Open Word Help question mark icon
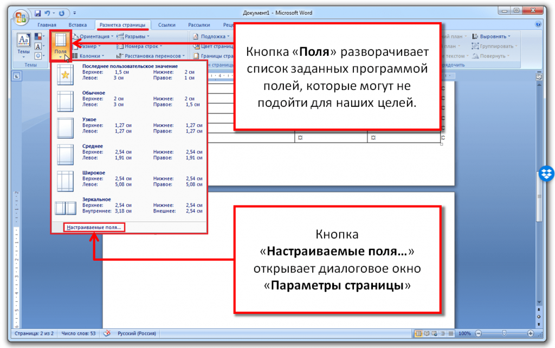This screenshot has width=555, height=348. coord(538,24)
